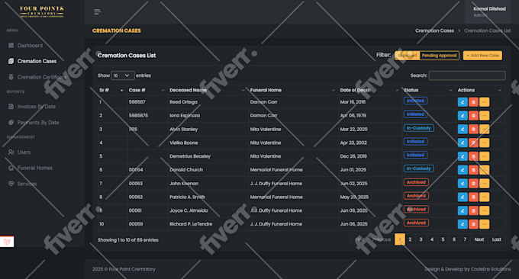519x279 pixels.
Task: Go to page 2 of results
Action: click(x=410, y=239)
